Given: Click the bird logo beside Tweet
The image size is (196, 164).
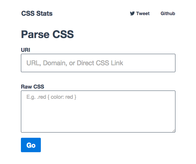Looking at the screenshot, I should pyautogui.click(x=132, y=13).
